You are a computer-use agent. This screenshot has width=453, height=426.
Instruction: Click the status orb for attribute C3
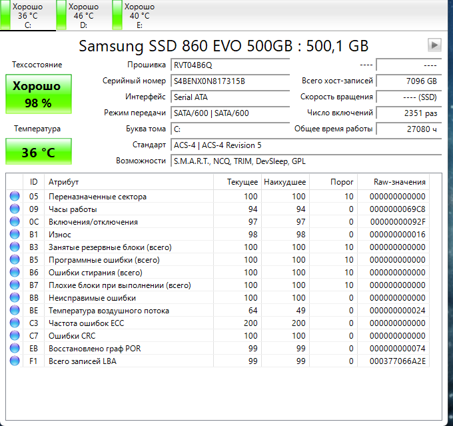click(x=15, y=323)
